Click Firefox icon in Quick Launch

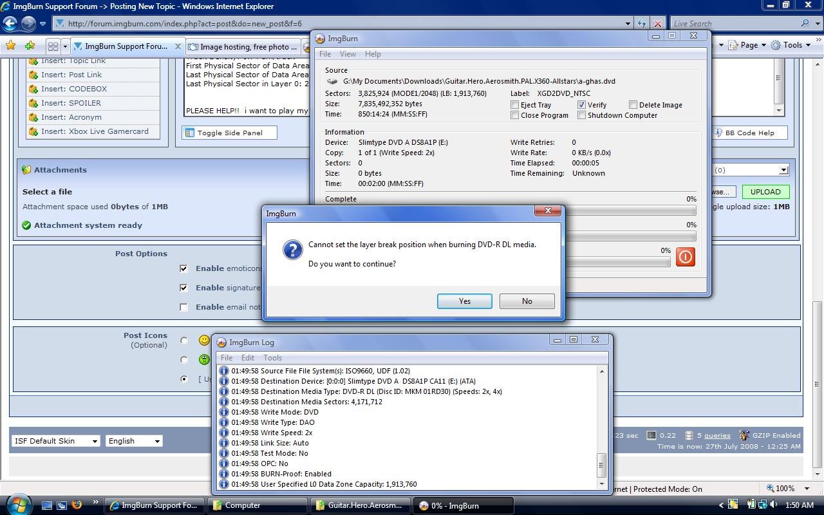(77, 505)
